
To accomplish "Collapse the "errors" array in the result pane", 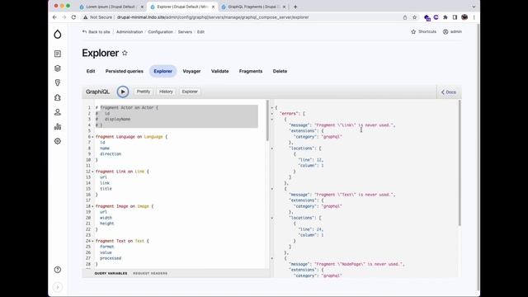I will point(272,114).
